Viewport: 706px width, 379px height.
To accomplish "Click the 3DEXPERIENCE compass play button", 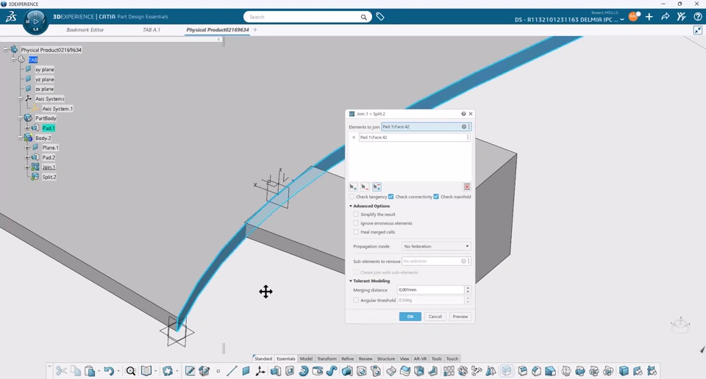I will coord(35,22).
